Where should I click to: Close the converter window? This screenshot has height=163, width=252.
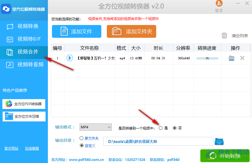pyautogui.click(x=247, y=3)
